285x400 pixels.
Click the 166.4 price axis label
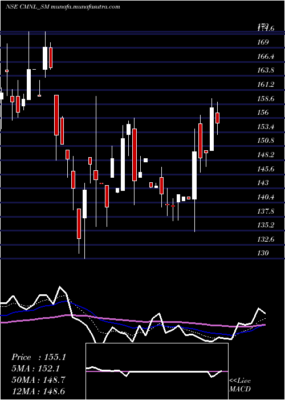pos(266,56)
